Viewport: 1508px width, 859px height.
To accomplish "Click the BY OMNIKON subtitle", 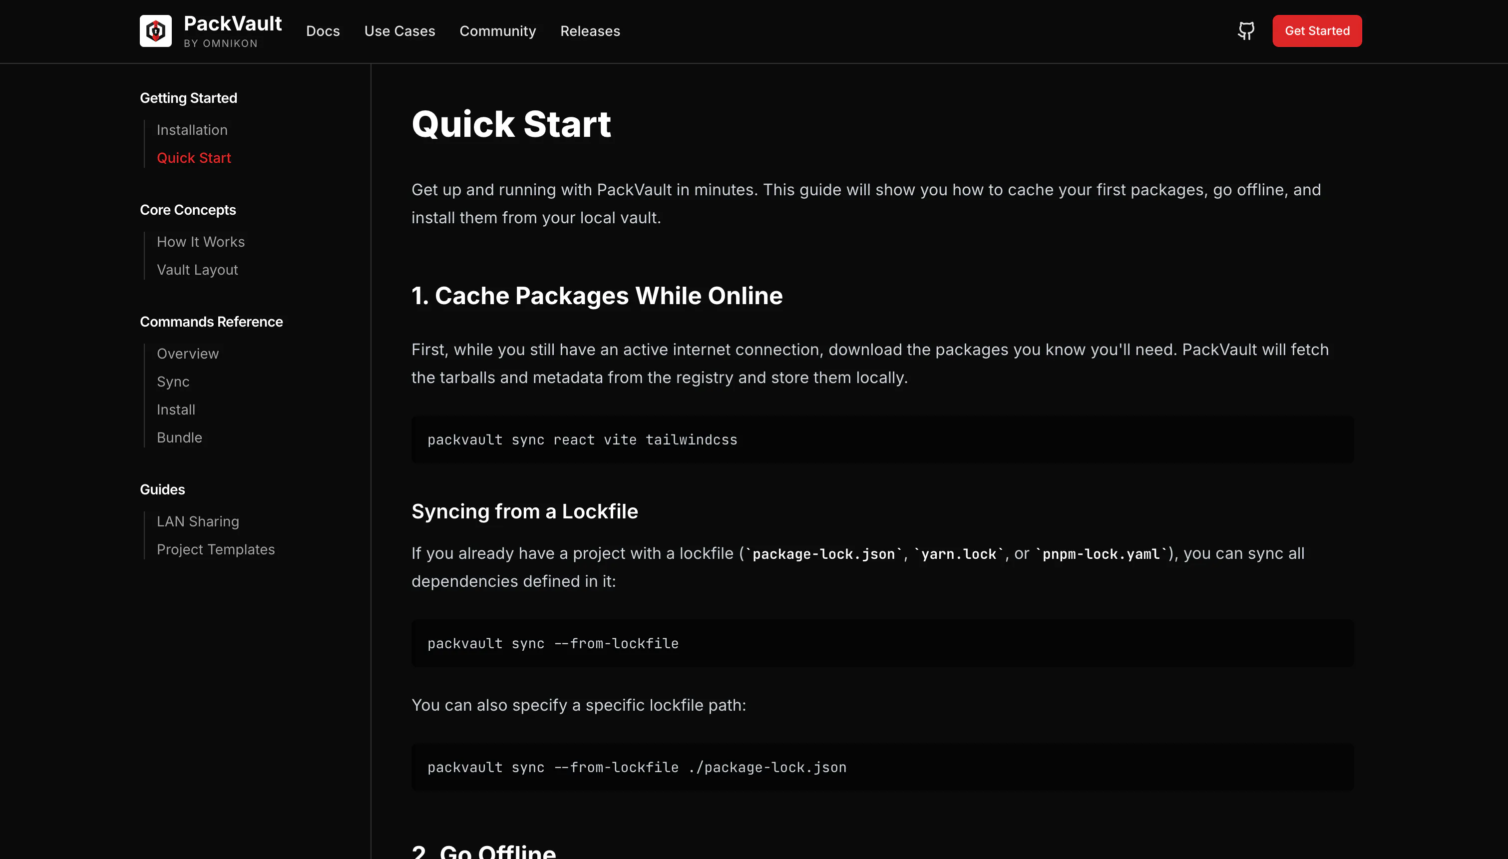I will [220, 43].
